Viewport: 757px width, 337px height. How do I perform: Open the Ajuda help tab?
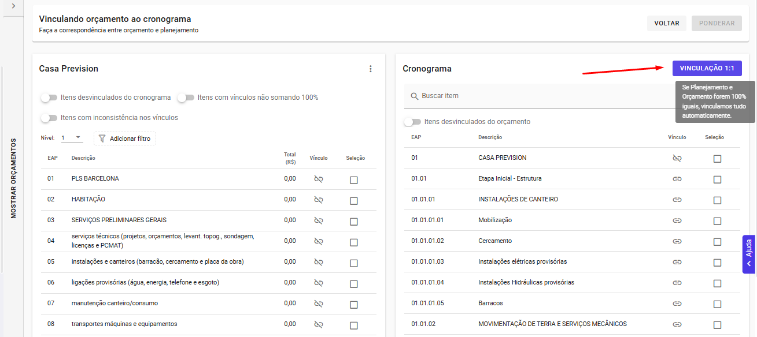(x=749, y=254)
